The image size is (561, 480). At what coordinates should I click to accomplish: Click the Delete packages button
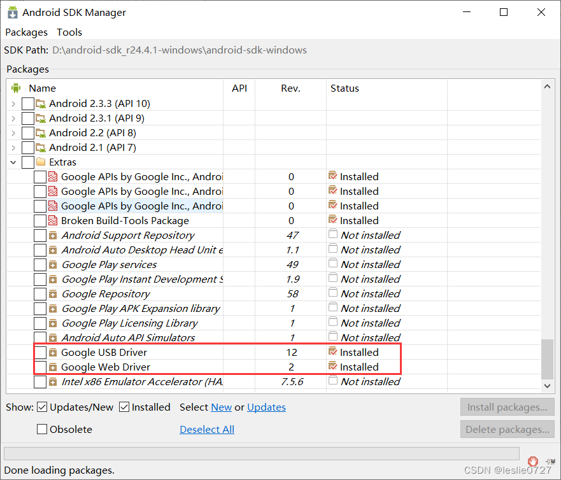508,429
